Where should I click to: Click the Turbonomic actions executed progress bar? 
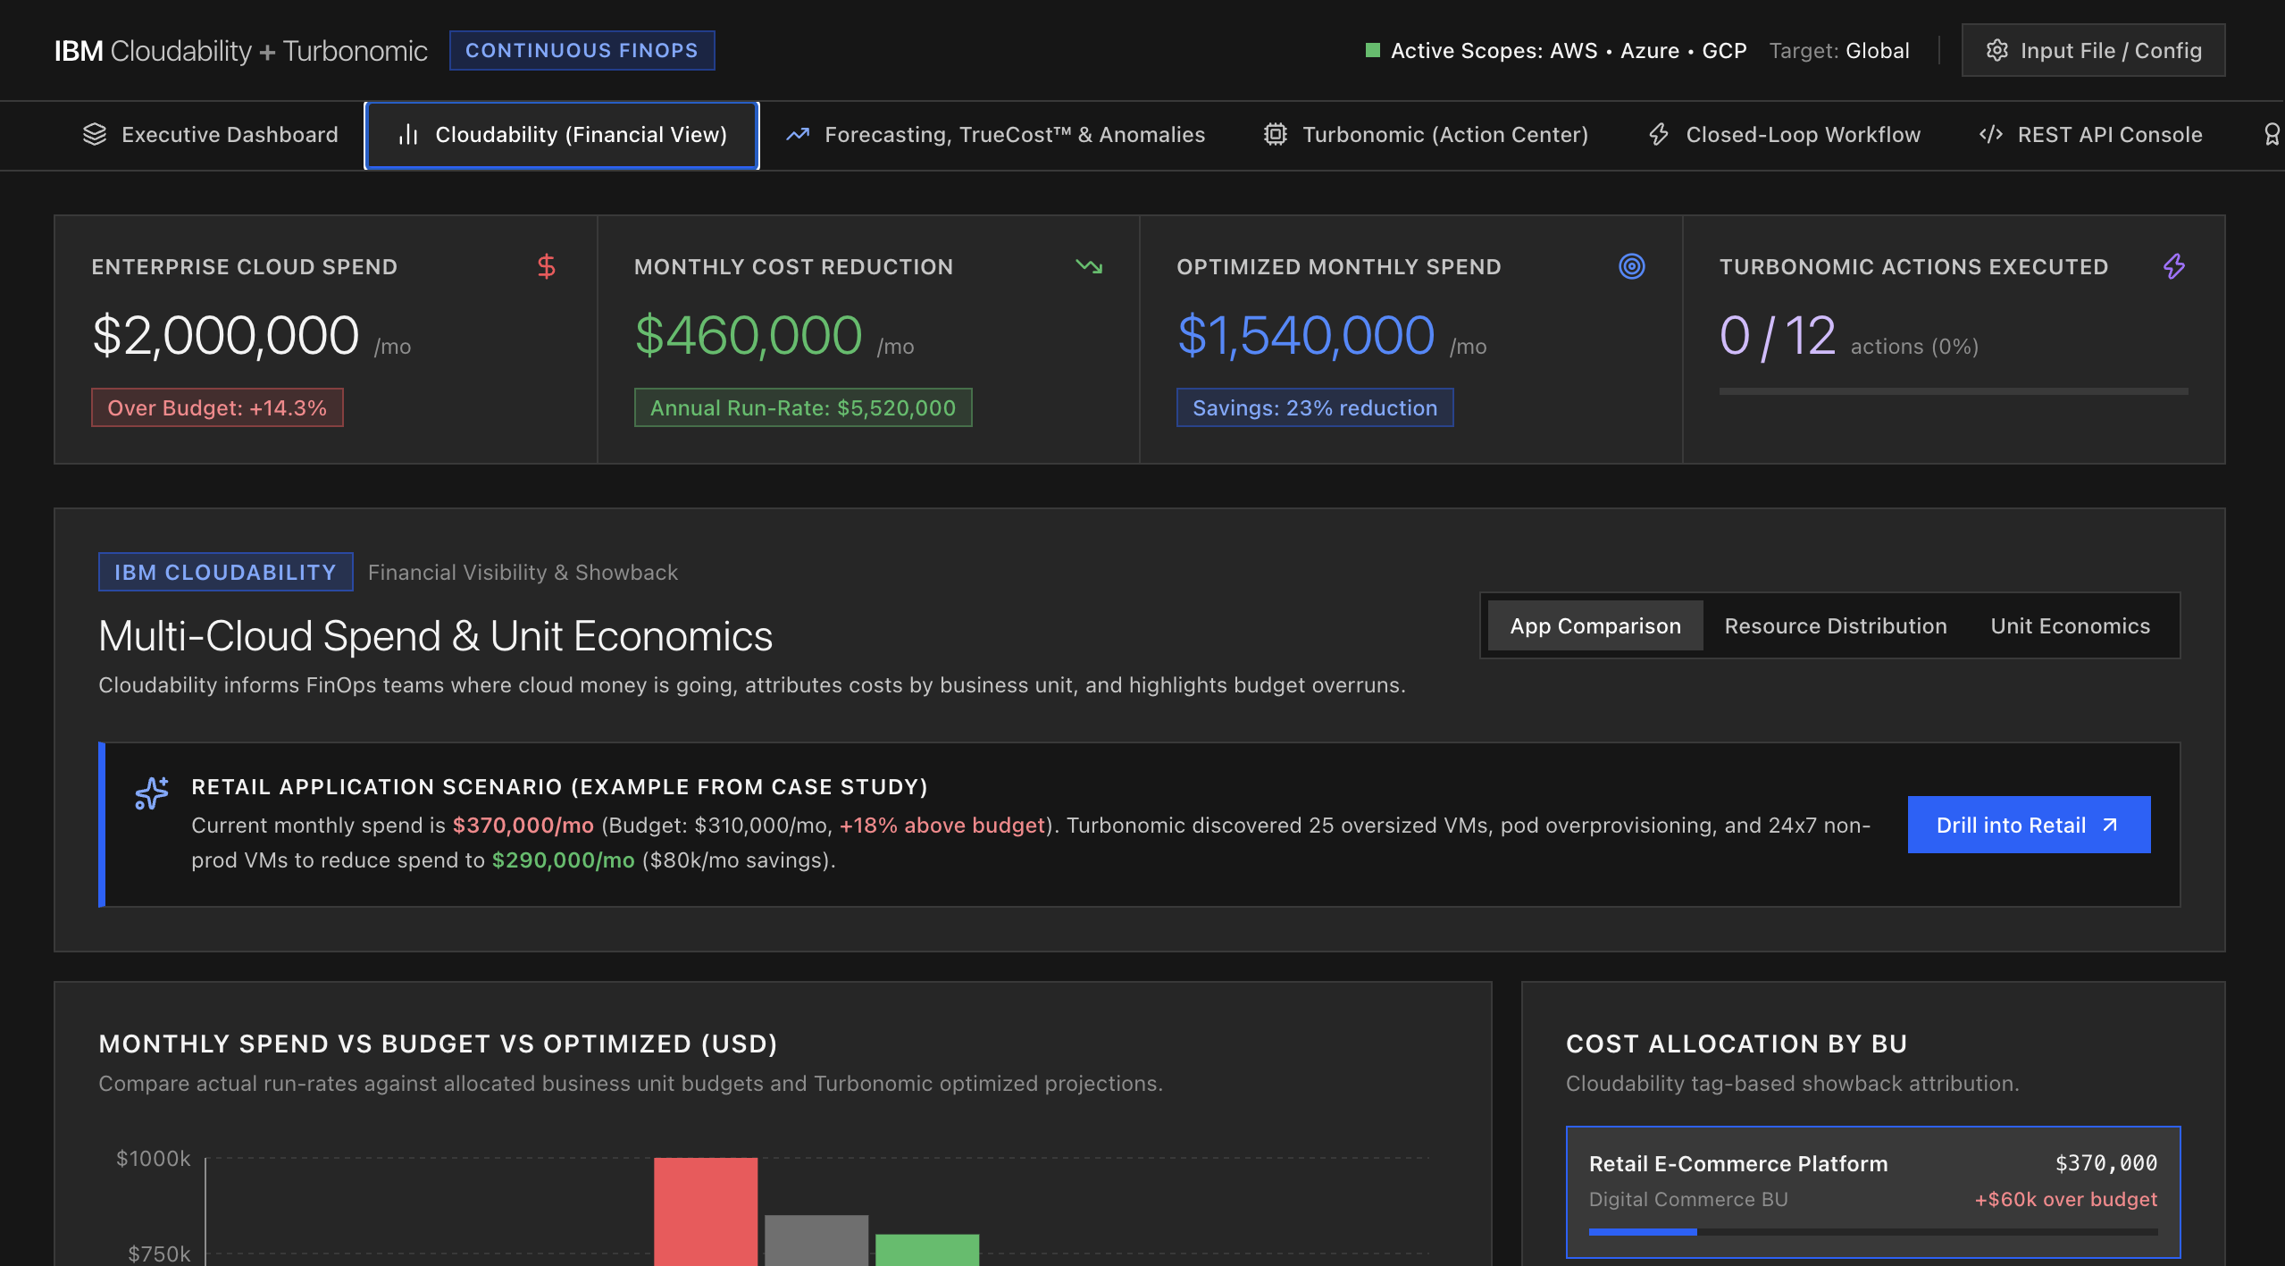1954,391
